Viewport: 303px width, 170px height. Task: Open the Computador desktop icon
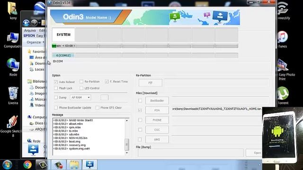[x=12, y=40]
